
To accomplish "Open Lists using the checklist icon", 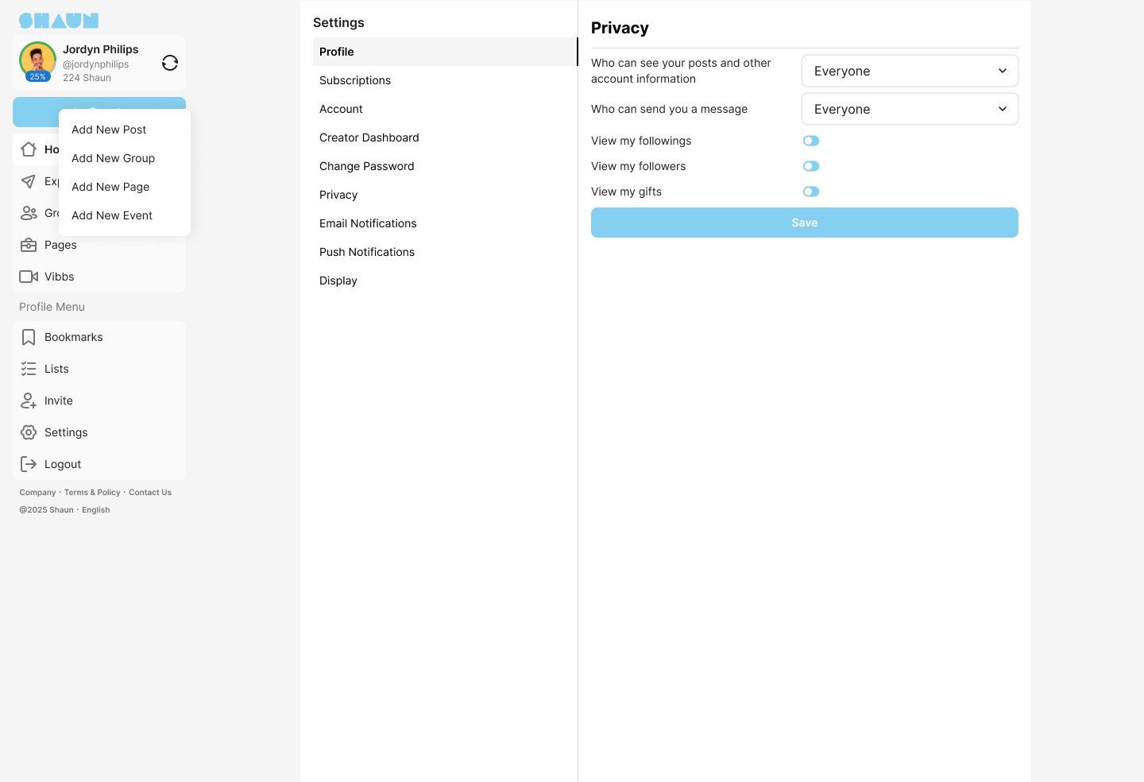I will (x=29, y=369).
